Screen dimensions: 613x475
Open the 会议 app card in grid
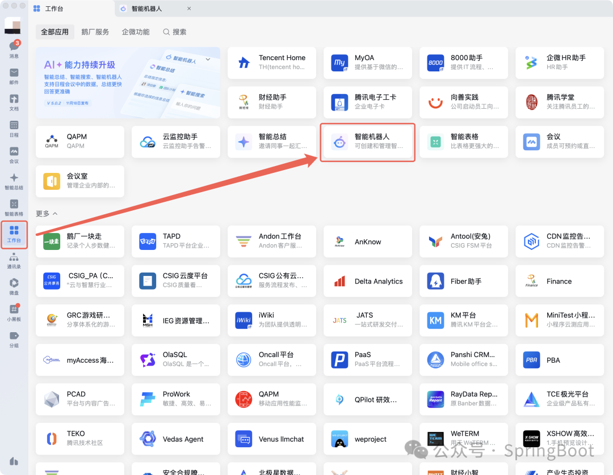[560, 141]
